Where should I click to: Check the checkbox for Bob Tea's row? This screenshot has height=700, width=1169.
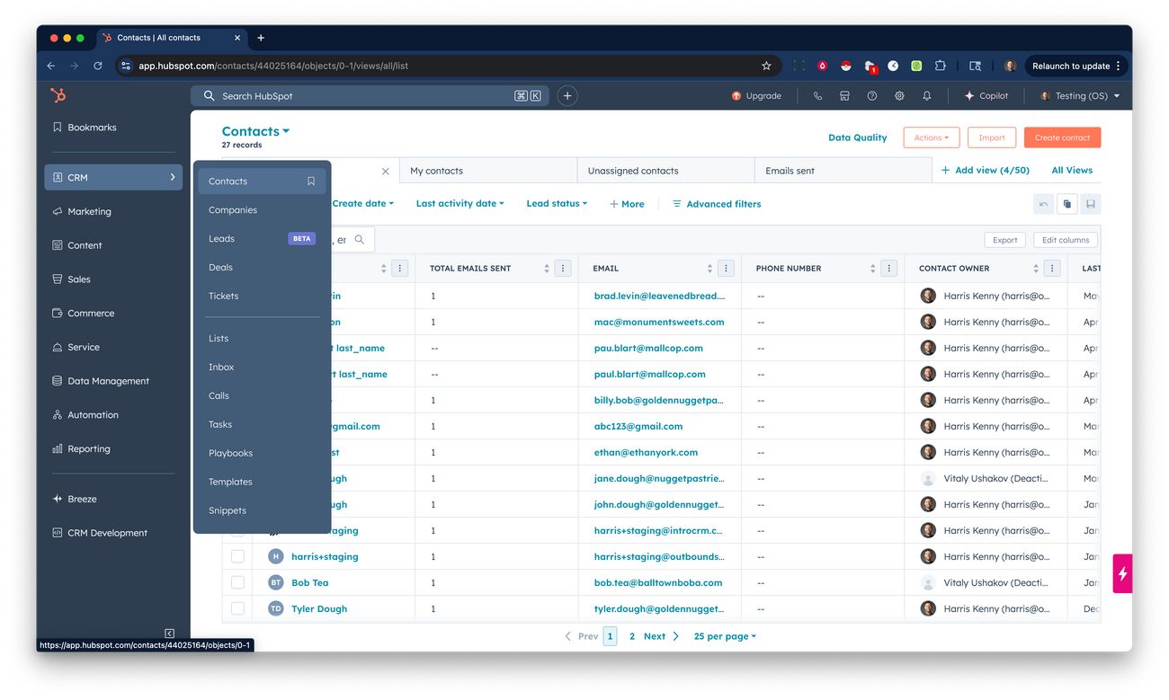[x=237, y=582]
